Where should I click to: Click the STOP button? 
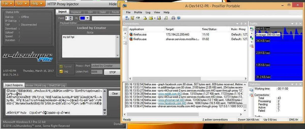coord(112,72)
